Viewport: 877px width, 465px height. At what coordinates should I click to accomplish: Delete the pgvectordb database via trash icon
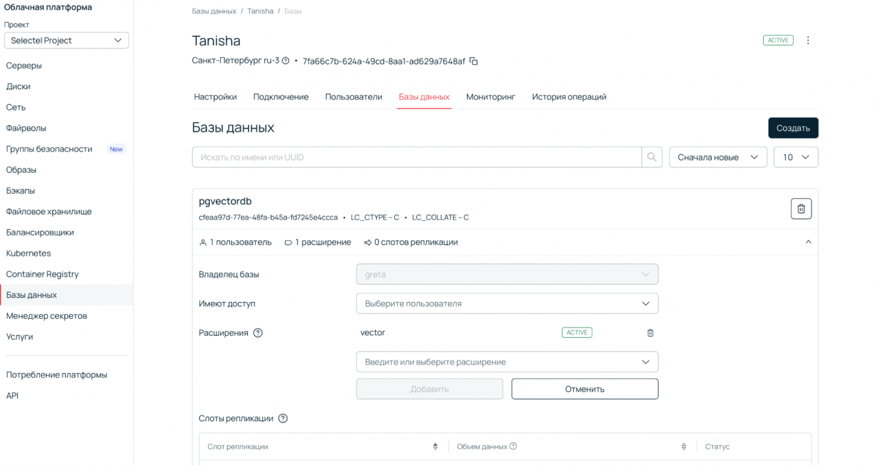point(801,209)
